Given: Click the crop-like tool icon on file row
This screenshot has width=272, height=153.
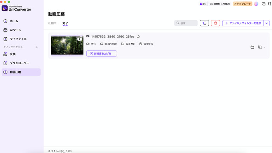Looking at the screenshot, I should [260, 47].
